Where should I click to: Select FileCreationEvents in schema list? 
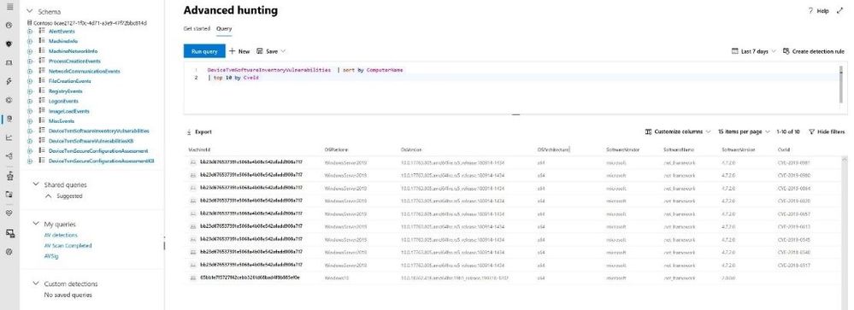[x=70, y=81]
